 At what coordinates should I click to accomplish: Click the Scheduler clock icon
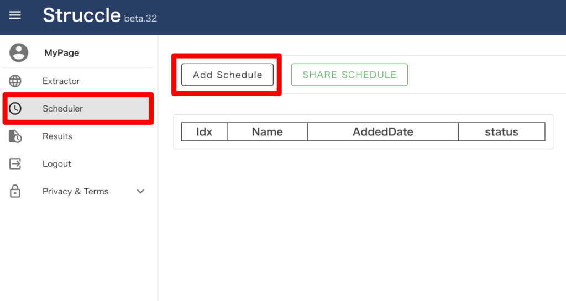pyautogui.click(x=15, y=109)
